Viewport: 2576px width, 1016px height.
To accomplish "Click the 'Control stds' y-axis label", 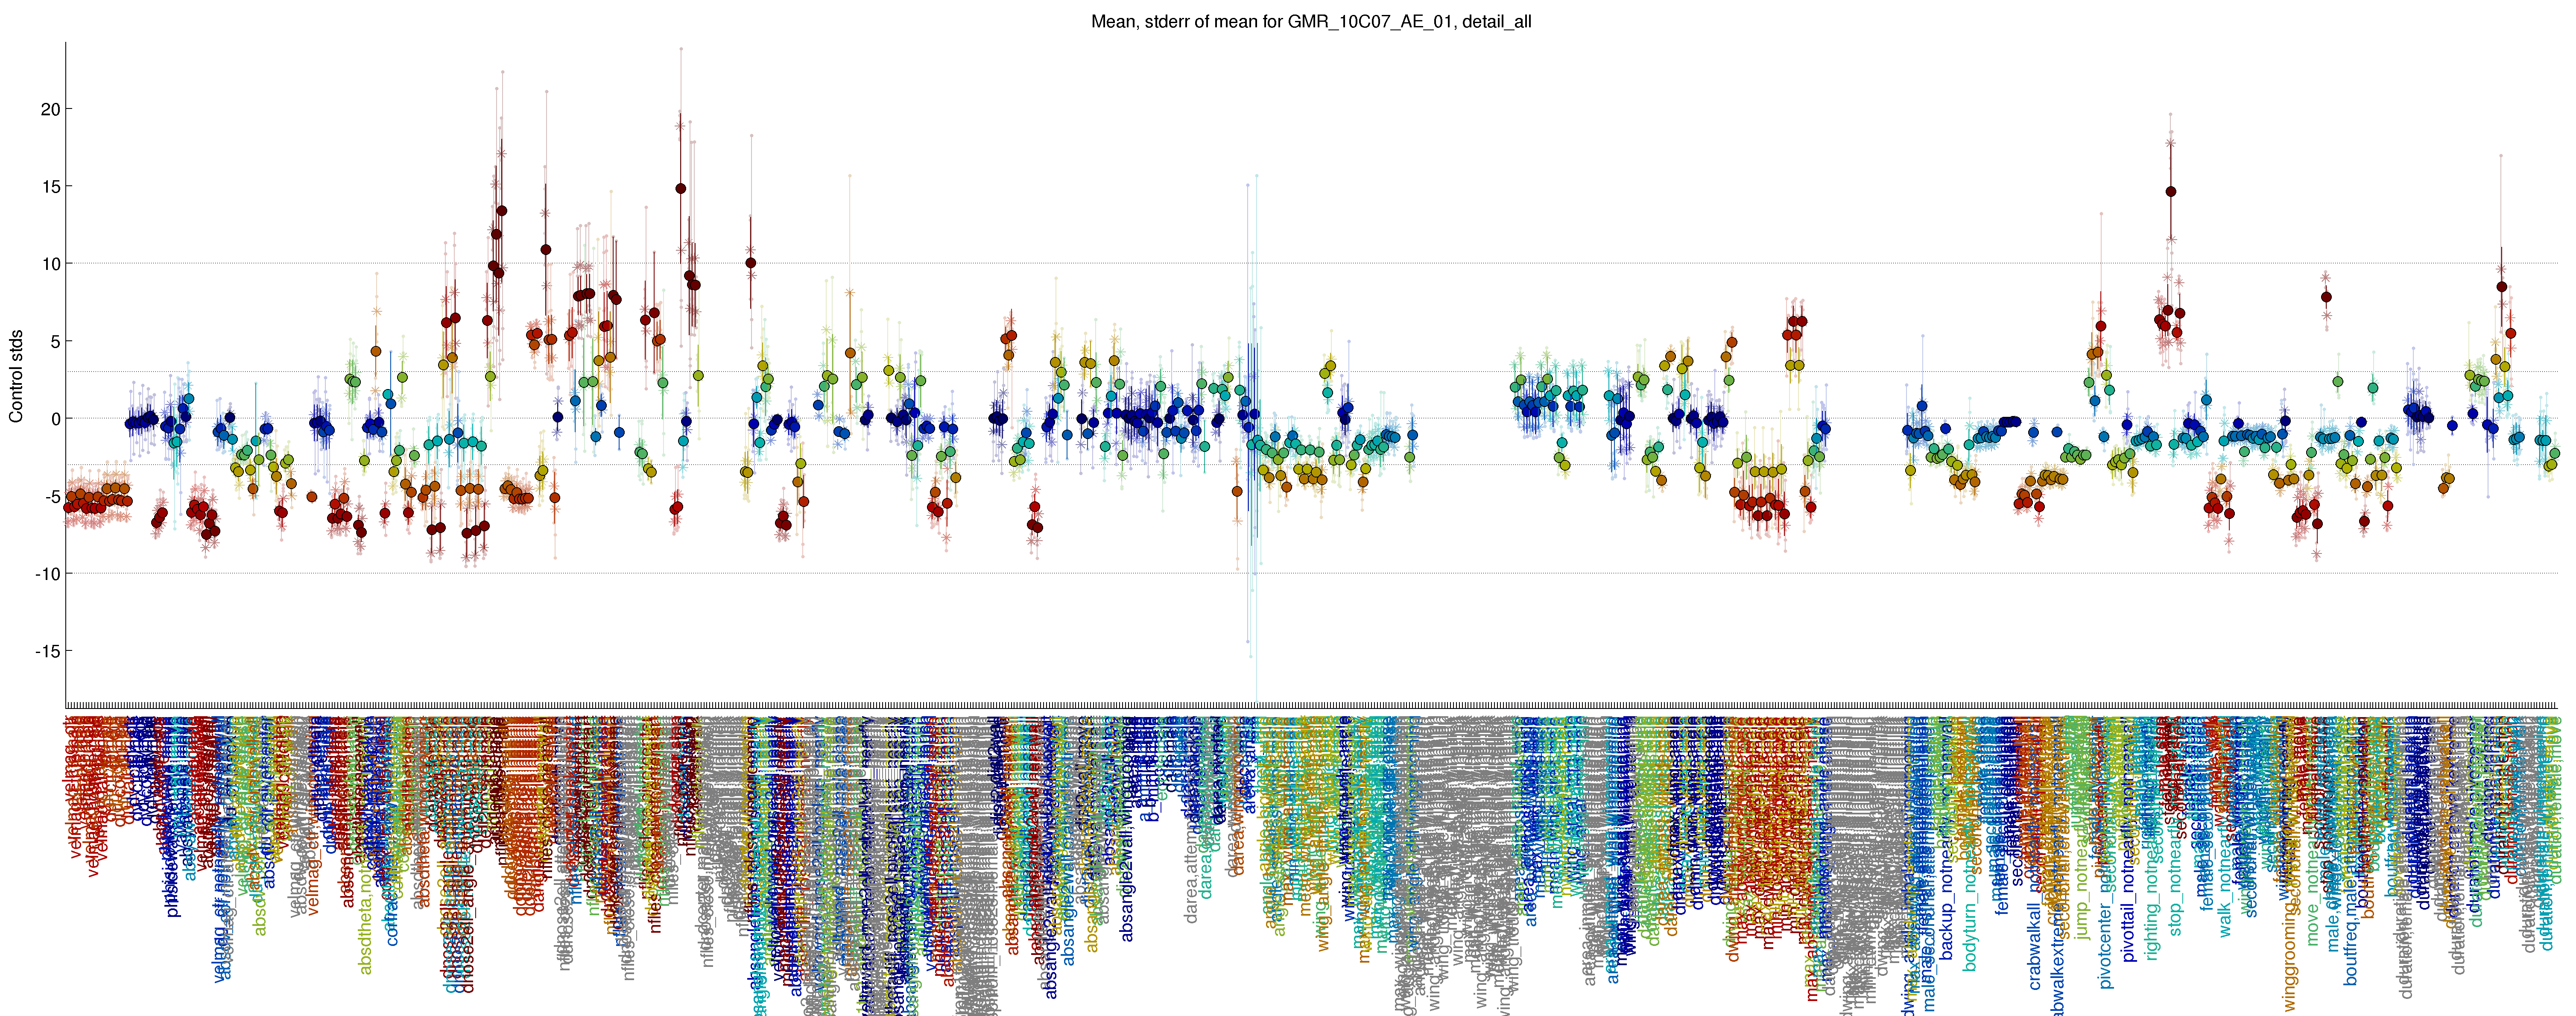I will click(16, 376).
